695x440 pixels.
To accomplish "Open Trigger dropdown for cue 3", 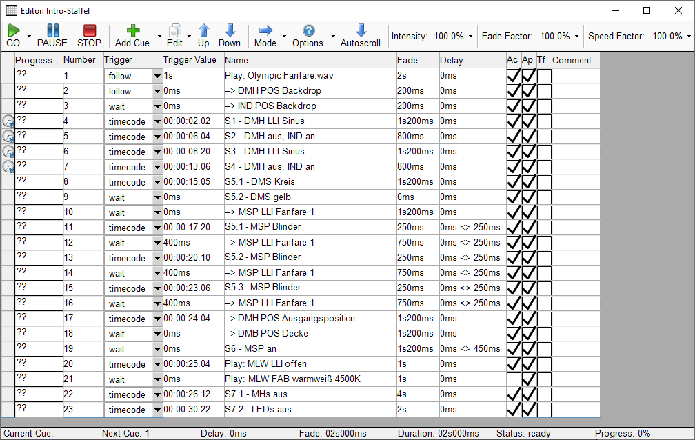I will point(157,106).
